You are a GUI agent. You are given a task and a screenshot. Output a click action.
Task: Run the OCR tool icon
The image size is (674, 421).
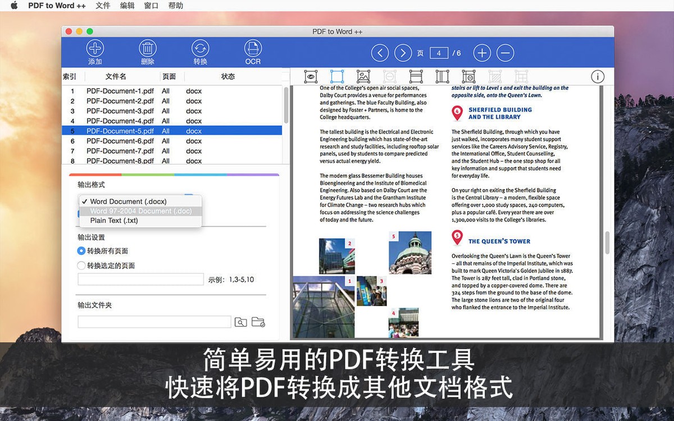pyautogui.click(x=253, y=49)
